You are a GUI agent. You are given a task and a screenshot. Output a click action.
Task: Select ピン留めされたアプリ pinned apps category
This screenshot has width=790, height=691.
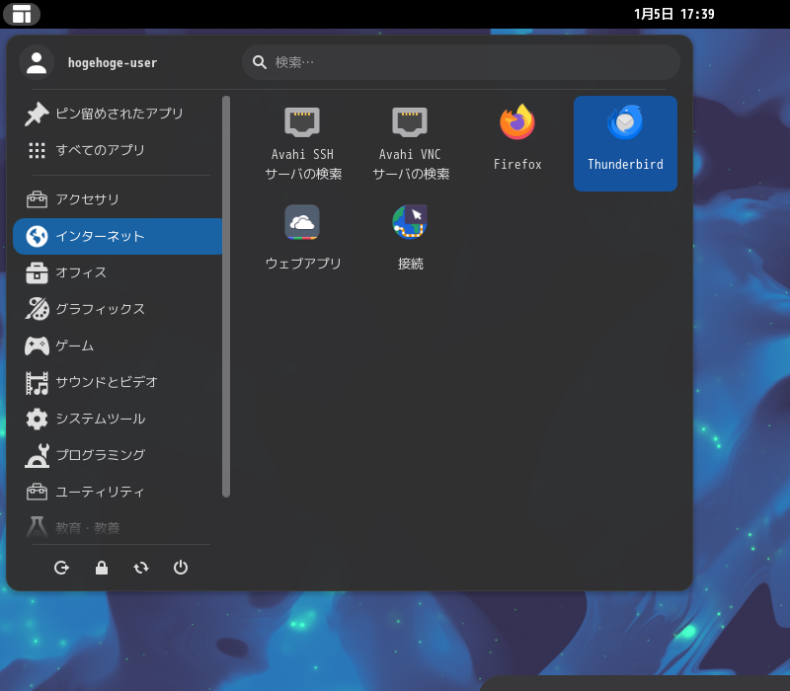[x=118, y=114]
